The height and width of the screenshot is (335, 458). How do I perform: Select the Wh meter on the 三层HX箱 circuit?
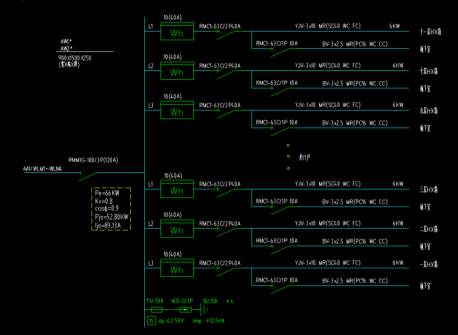[177, 189]
